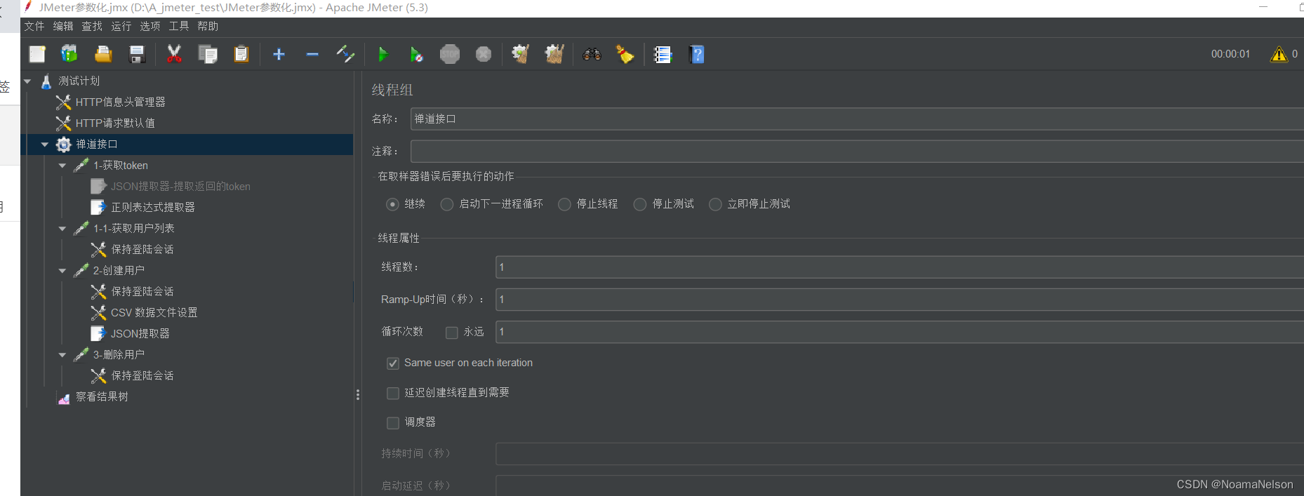This screenshot has width=1304, height=496.
Task: Open the 查找 menu
Action: (x=92, y=26)
